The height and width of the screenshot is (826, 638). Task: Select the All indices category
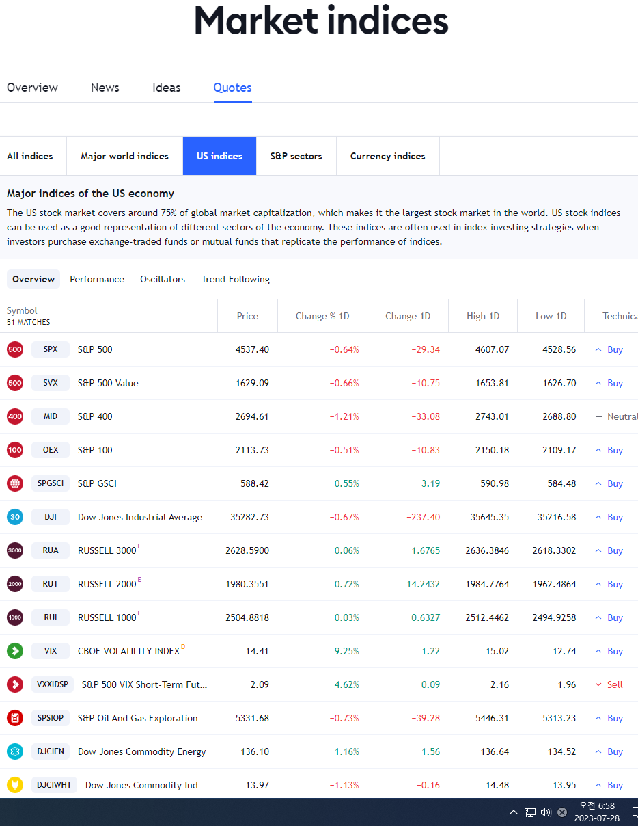pyautogui.click(x=30, y=156)
